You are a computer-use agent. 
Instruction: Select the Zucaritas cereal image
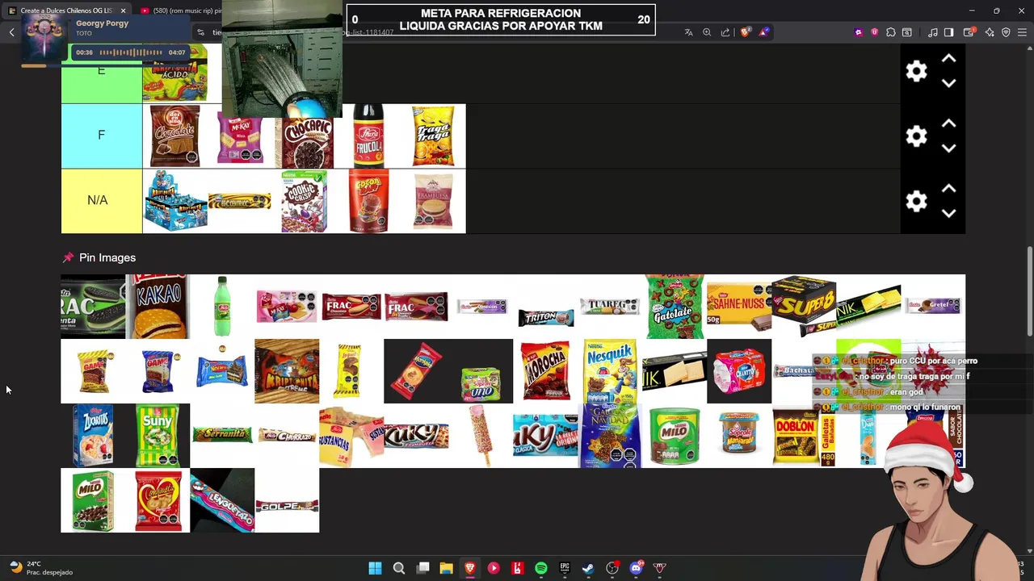point(93,436)
